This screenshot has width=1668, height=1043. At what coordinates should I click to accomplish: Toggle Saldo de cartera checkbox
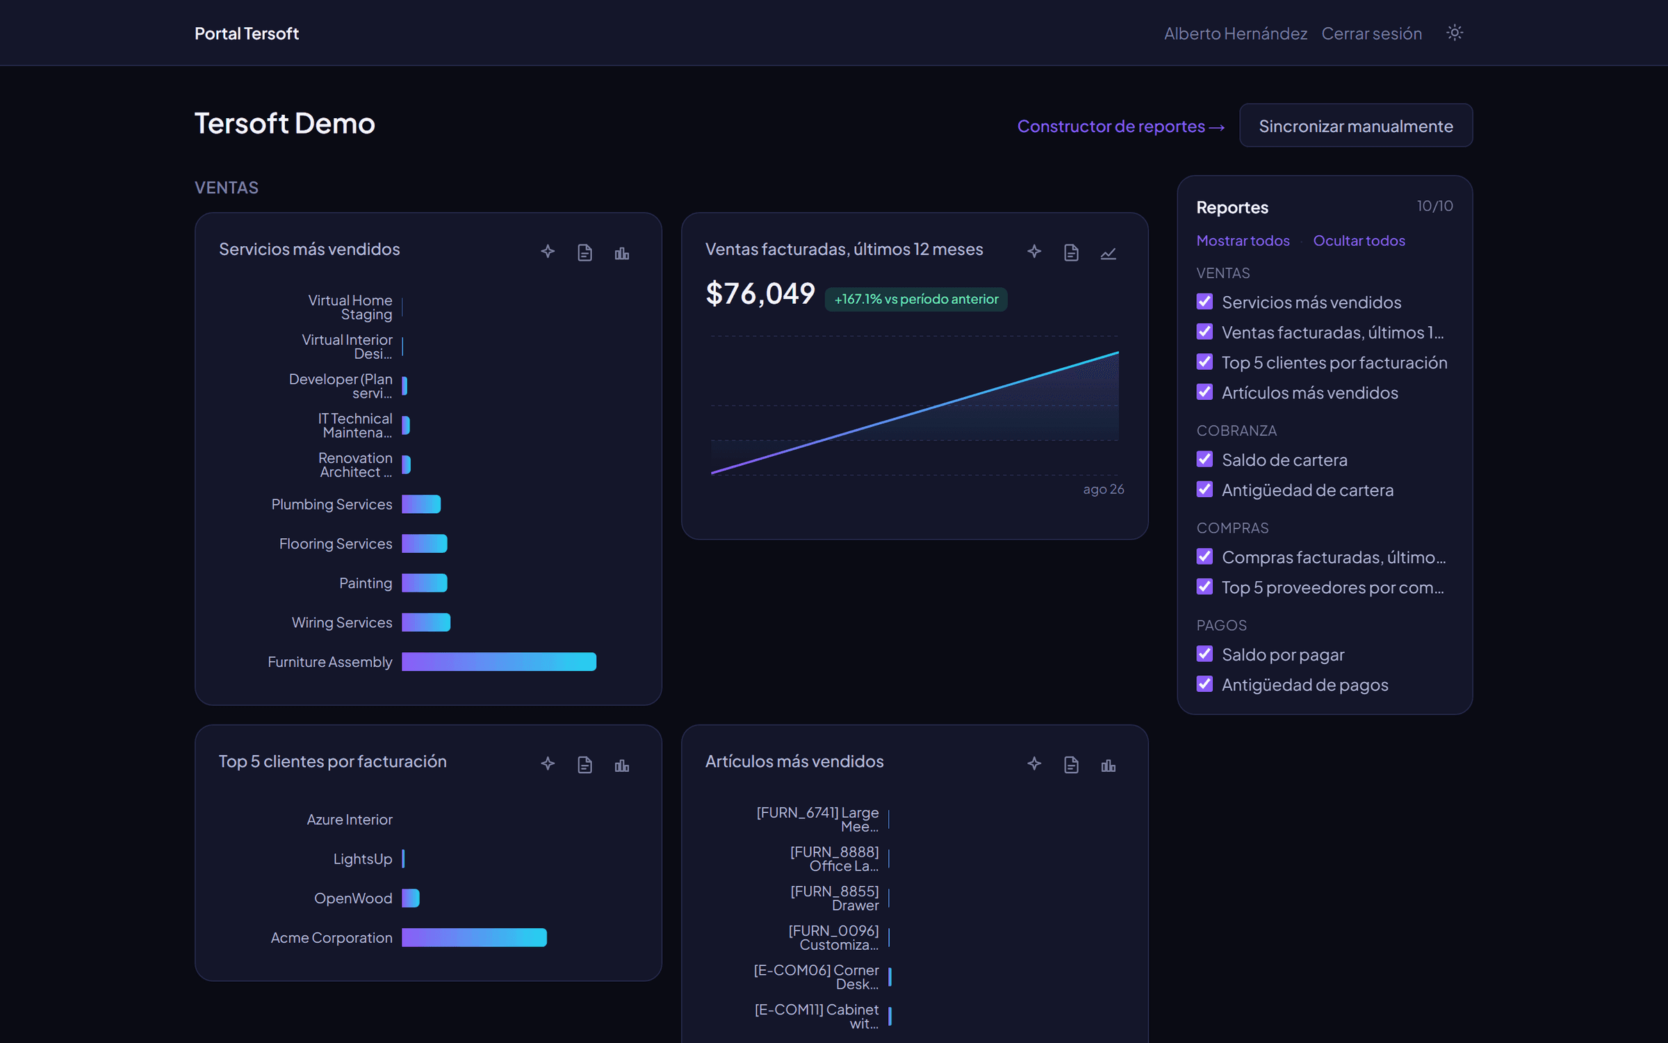(x=1204, y=459)
